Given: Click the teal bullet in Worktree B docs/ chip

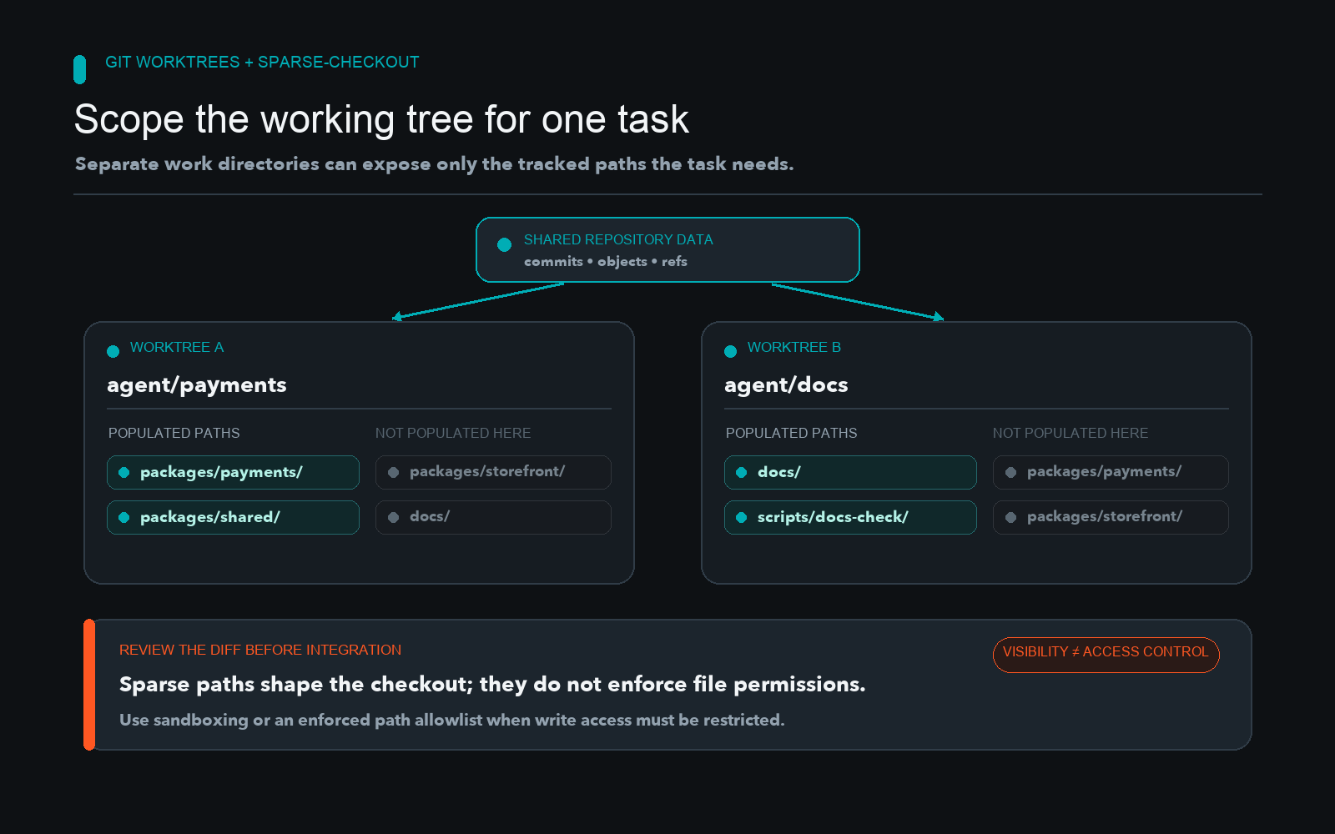Looking at the screenshot, I should [741, 472].
